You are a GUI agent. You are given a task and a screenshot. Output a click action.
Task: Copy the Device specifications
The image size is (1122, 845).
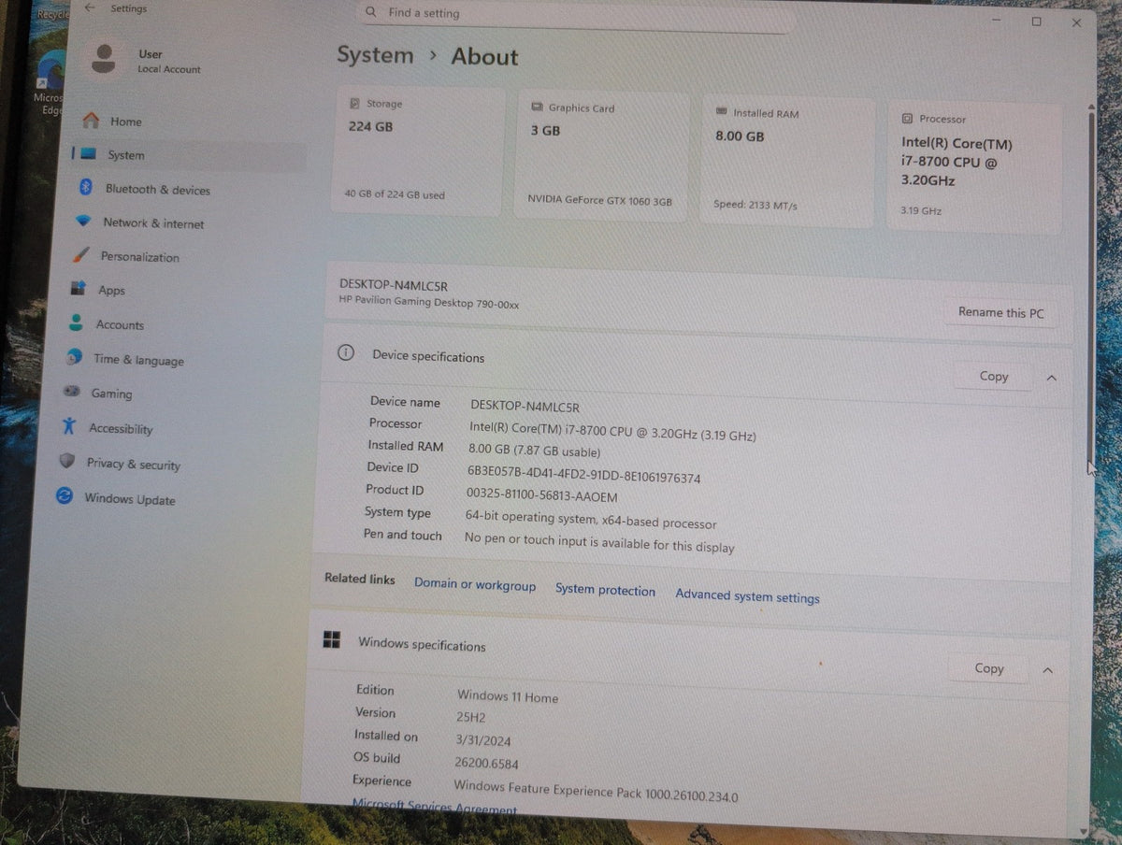click(993, 376)
